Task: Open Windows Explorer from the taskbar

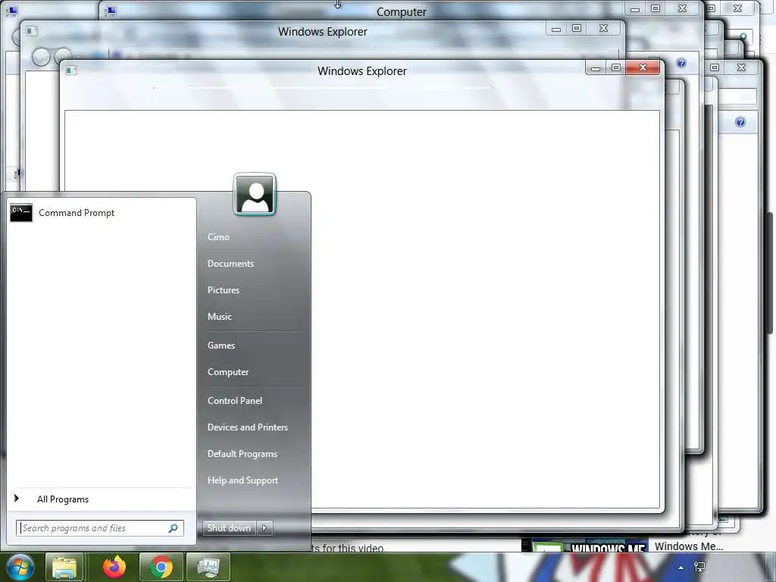Action: coord(64,567)
